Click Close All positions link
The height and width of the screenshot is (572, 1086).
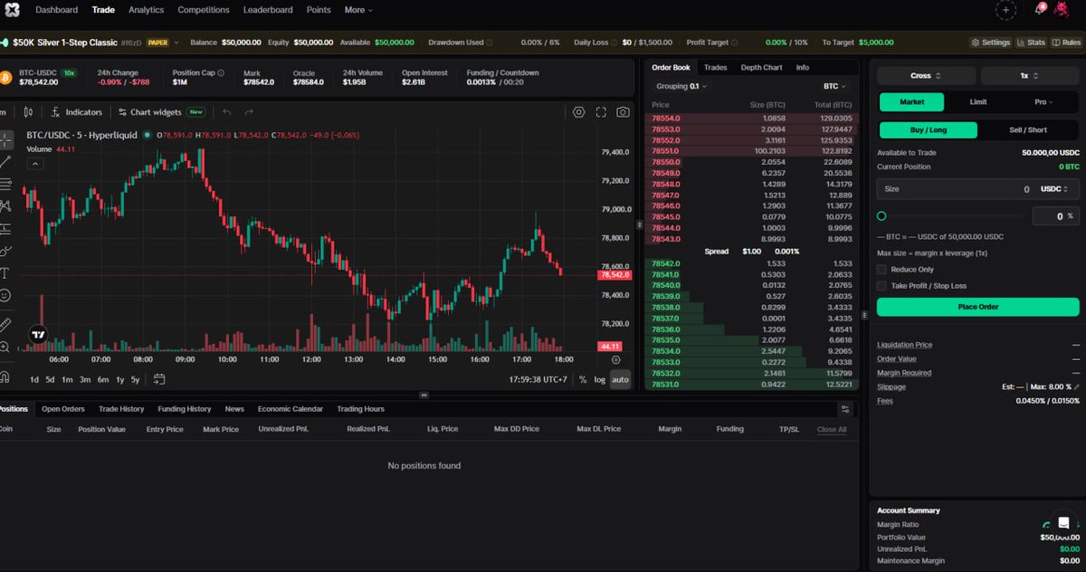click(x=832, y=429)
